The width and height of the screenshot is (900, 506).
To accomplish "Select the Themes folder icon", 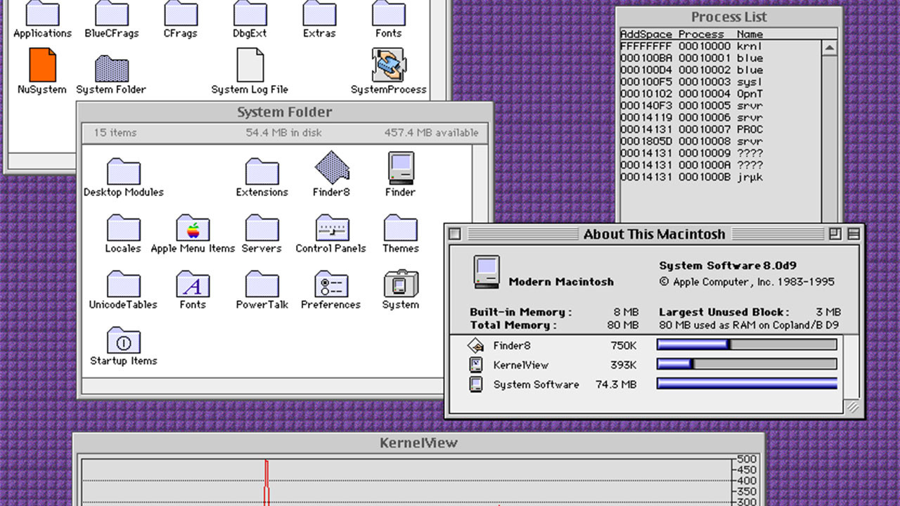I will click(x=401, y=228).
